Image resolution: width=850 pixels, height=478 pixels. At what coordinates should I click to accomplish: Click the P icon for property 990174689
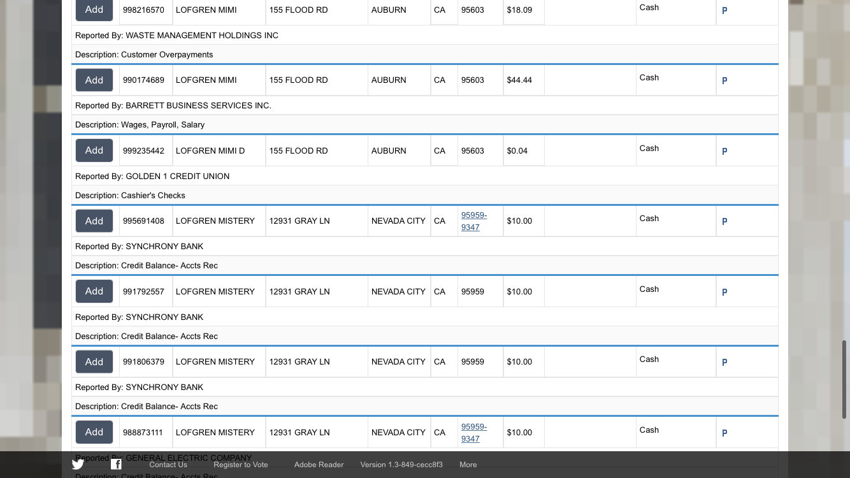click(x=724, y=81)
